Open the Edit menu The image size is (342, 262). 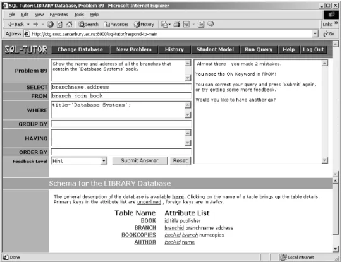[25, 15]
